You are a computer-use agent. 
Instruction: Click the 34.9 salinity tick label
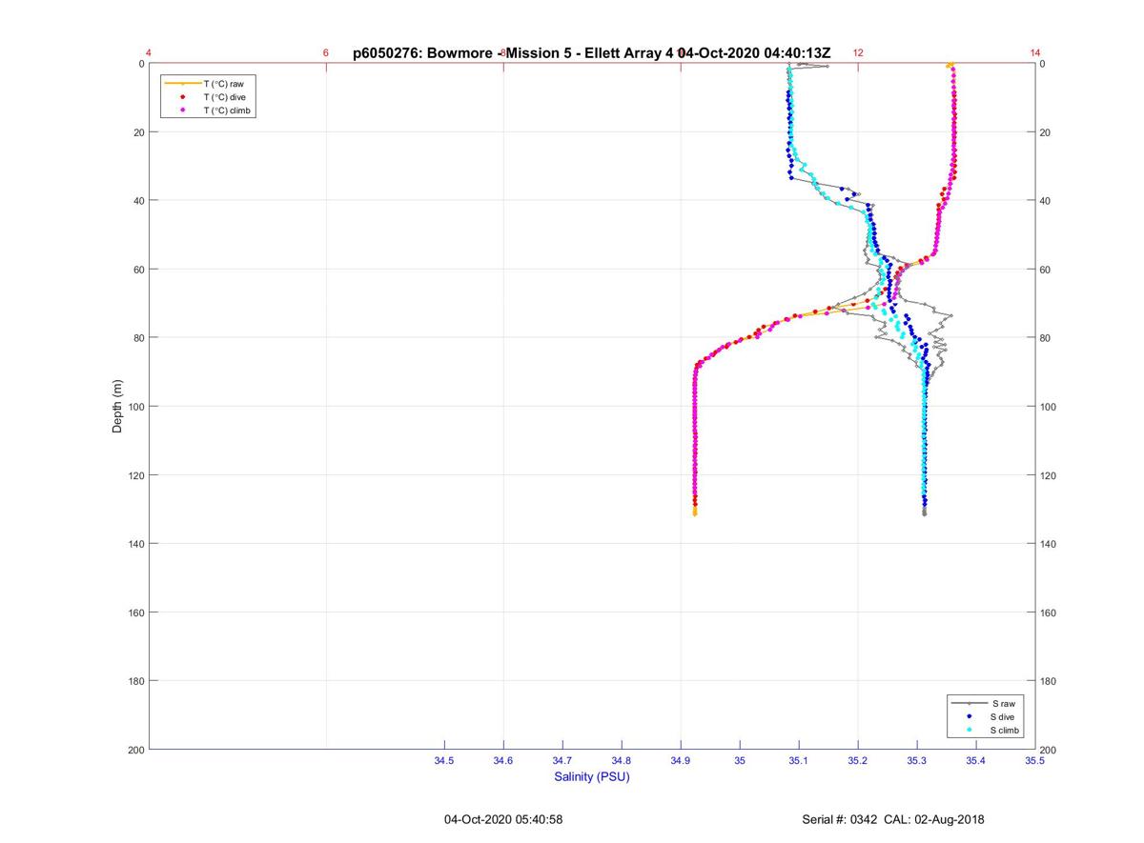pos(681,761)
